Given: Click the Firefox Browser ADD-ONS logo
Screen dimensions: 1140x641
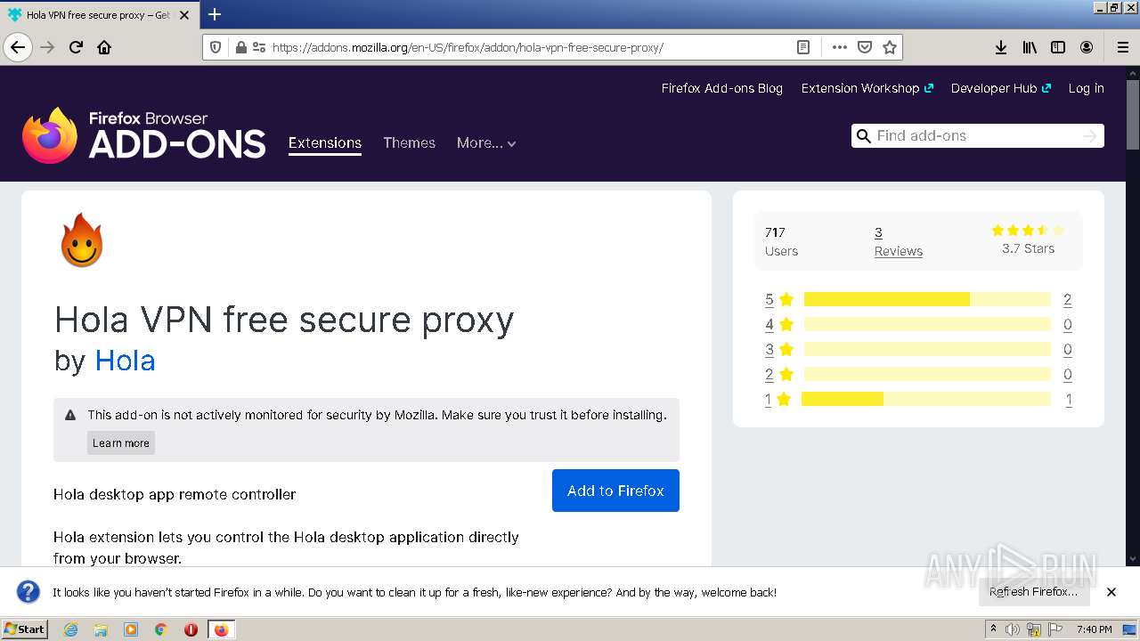Looking at the screenshot, I should click(144, 135).
